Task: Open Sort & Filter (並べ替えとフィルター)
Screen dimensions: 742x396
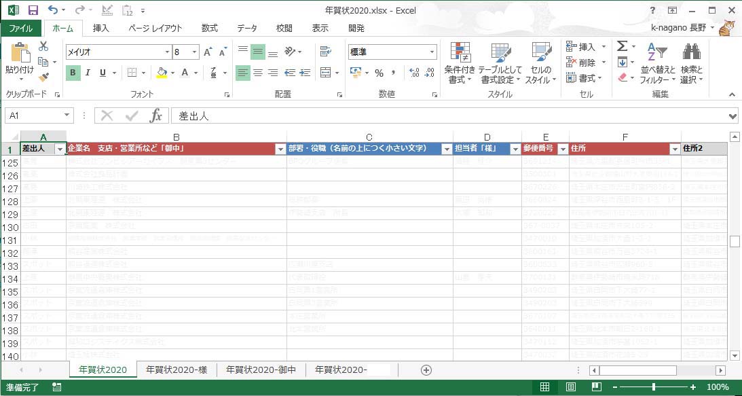Action: (x=657, y=64)
